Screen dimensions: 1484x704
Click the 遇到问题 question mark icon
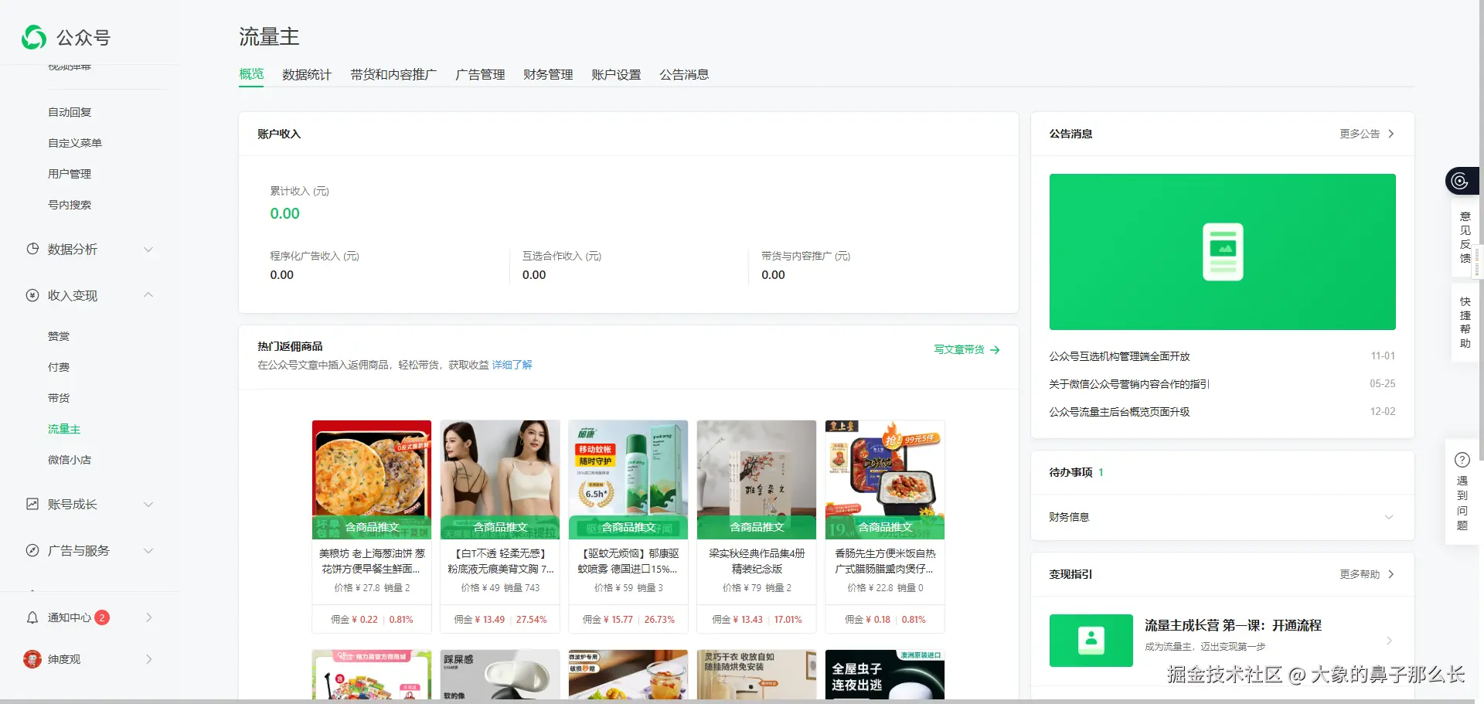pyautogui.click(x=1462, y=459)
